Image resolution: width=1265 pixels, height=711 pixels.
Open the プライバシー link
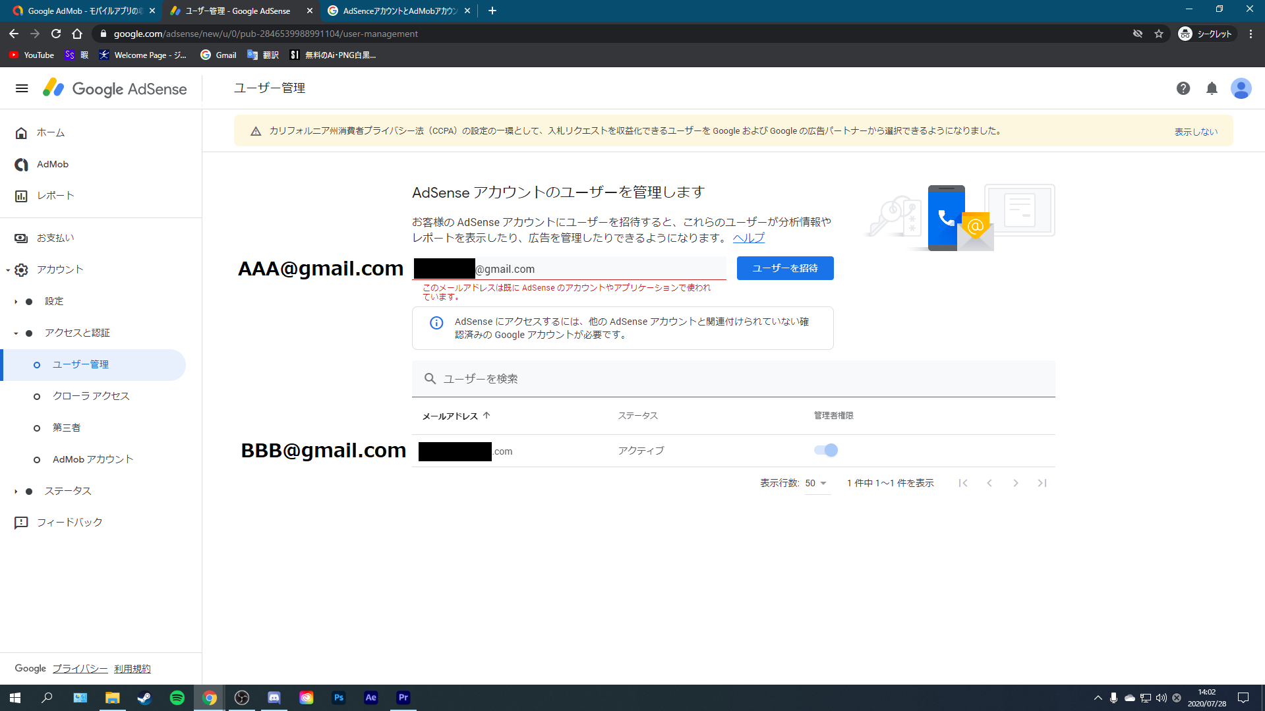point(80,669)
